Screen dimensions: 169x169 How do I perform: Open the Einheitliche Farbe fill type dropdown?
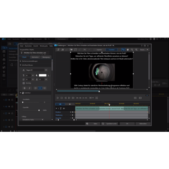click(x=33, y=120)
